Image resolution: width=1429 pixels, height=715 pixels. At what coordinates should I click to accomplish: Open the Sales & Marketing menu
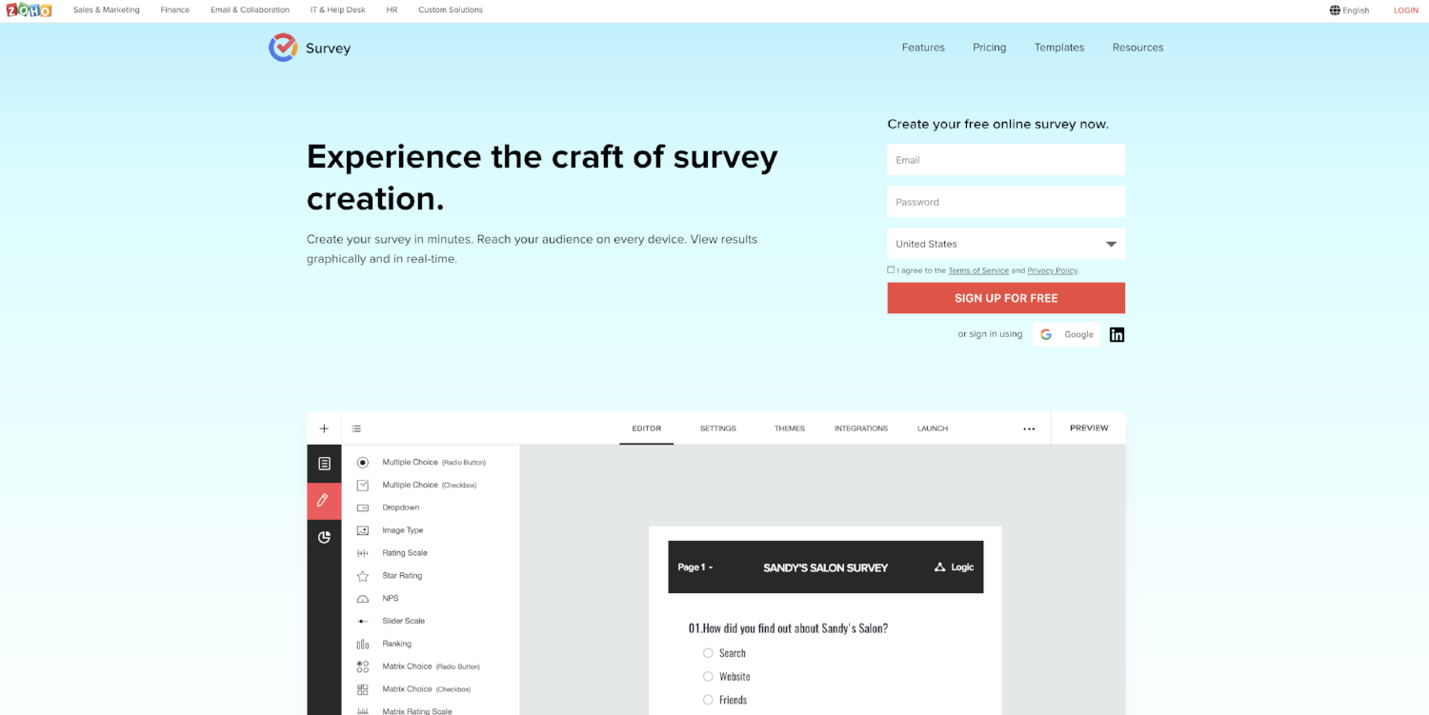[x=106, y=10]
